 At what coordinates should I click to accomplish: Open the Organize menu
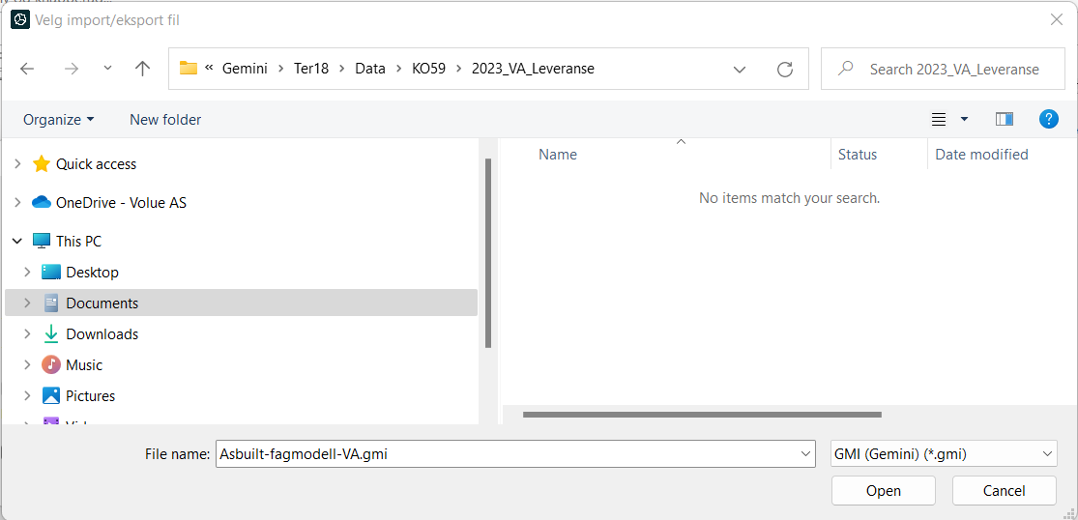58,119
